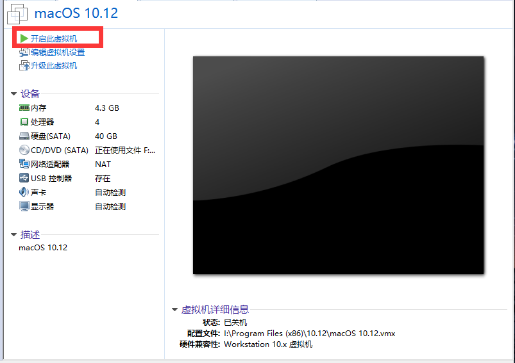The width and height of the screenshot is (515, 363).
Task: Select the USB 控制器 device label
Action: point(51,179)
